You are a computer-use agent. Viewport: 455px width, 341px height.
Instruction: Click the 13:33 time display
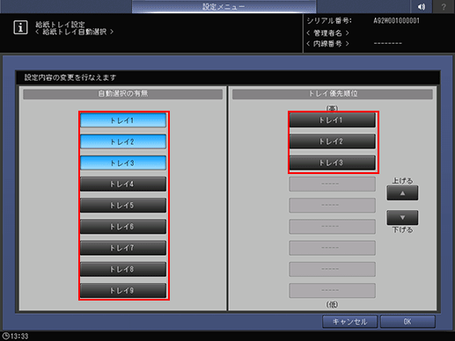[19, 337]
